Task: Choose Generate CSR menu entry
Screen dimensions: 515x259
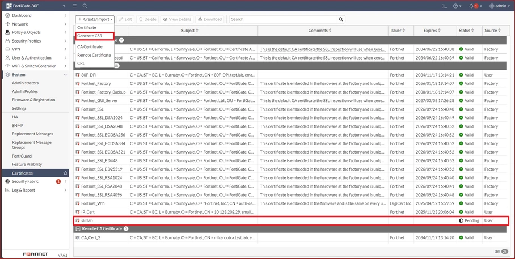Action: tap(95, 36)
